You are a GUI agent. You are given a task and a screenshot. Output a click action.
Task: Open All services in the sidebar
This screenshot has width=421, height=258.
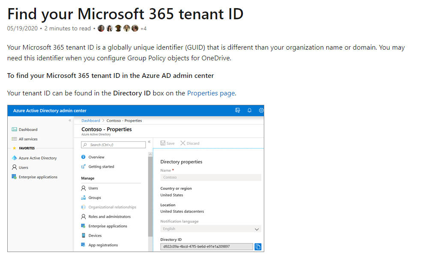[x=28, y=139]
